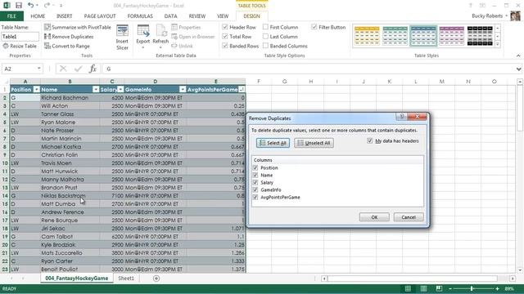
Task: Click the zoom slider handle
Action: pyautogui.click(x=472, y=288)
